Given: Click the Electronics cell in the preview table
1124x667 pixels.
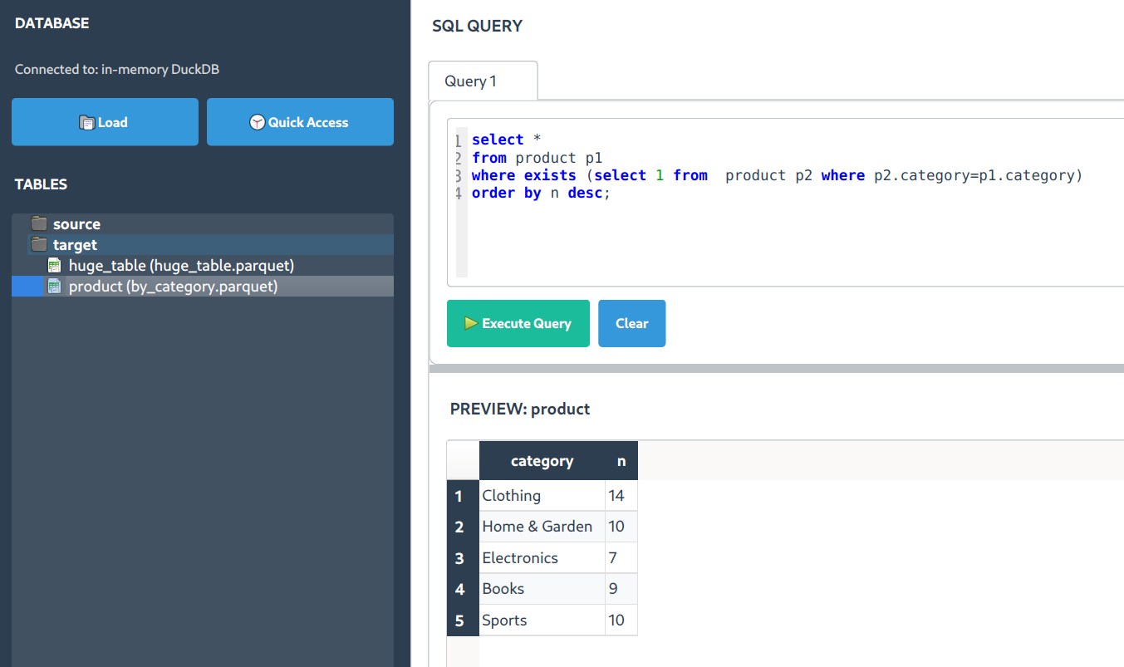Looking at the screenshot, I should click(520, 557).
